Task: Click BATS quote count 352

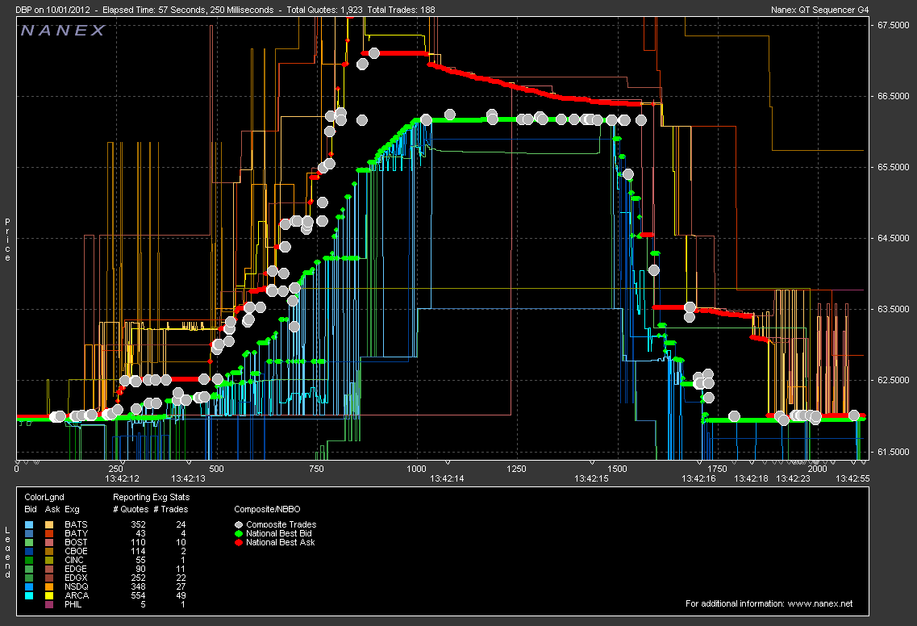Action: tap(138, 525)
